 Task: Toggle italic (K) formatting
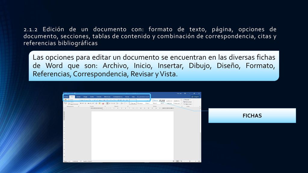pyautogui.click(x=83, y=103)
